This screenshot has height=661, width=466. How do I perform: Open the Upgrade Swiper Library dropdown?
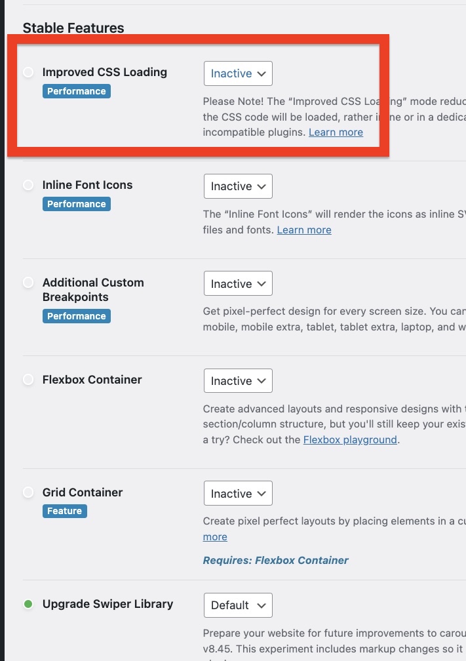pyautogui.click(x=238, y=605)
